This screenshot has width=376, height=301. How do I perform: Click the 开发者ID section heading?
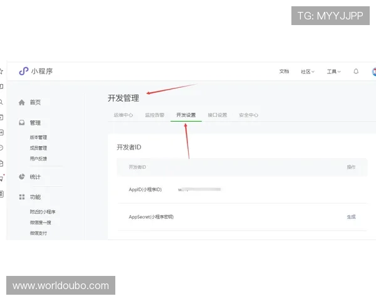[129, 147]
